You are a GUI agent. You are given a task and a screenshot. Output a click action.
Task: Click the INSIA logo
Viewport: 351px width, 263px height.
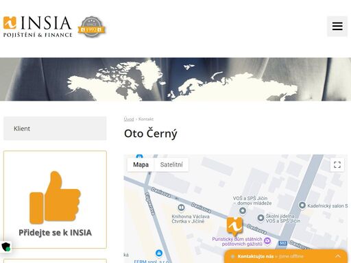[x=38, y=27]
